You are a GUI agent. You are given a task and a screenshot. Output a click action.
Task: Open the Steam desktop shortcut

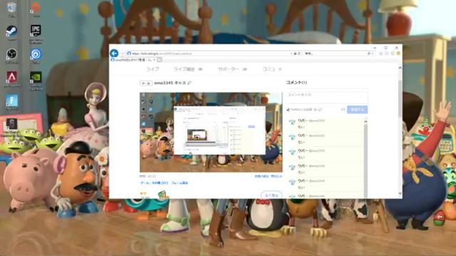tap(11, 33)
